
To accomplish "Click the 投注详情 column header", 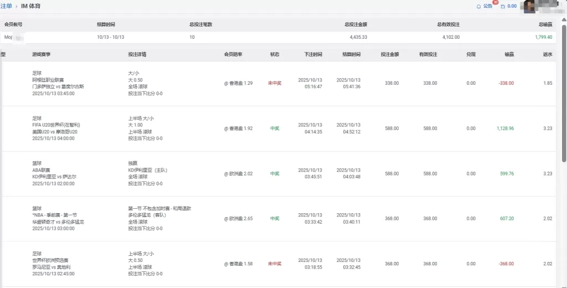I will pos(137,54).
